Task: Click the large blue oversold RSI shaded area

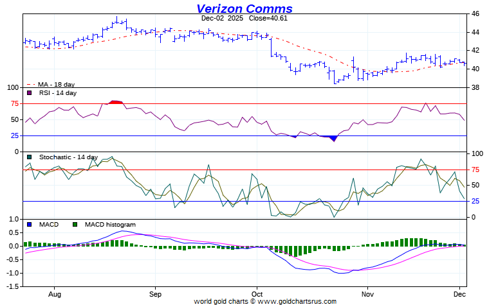Action: (333, 138)
